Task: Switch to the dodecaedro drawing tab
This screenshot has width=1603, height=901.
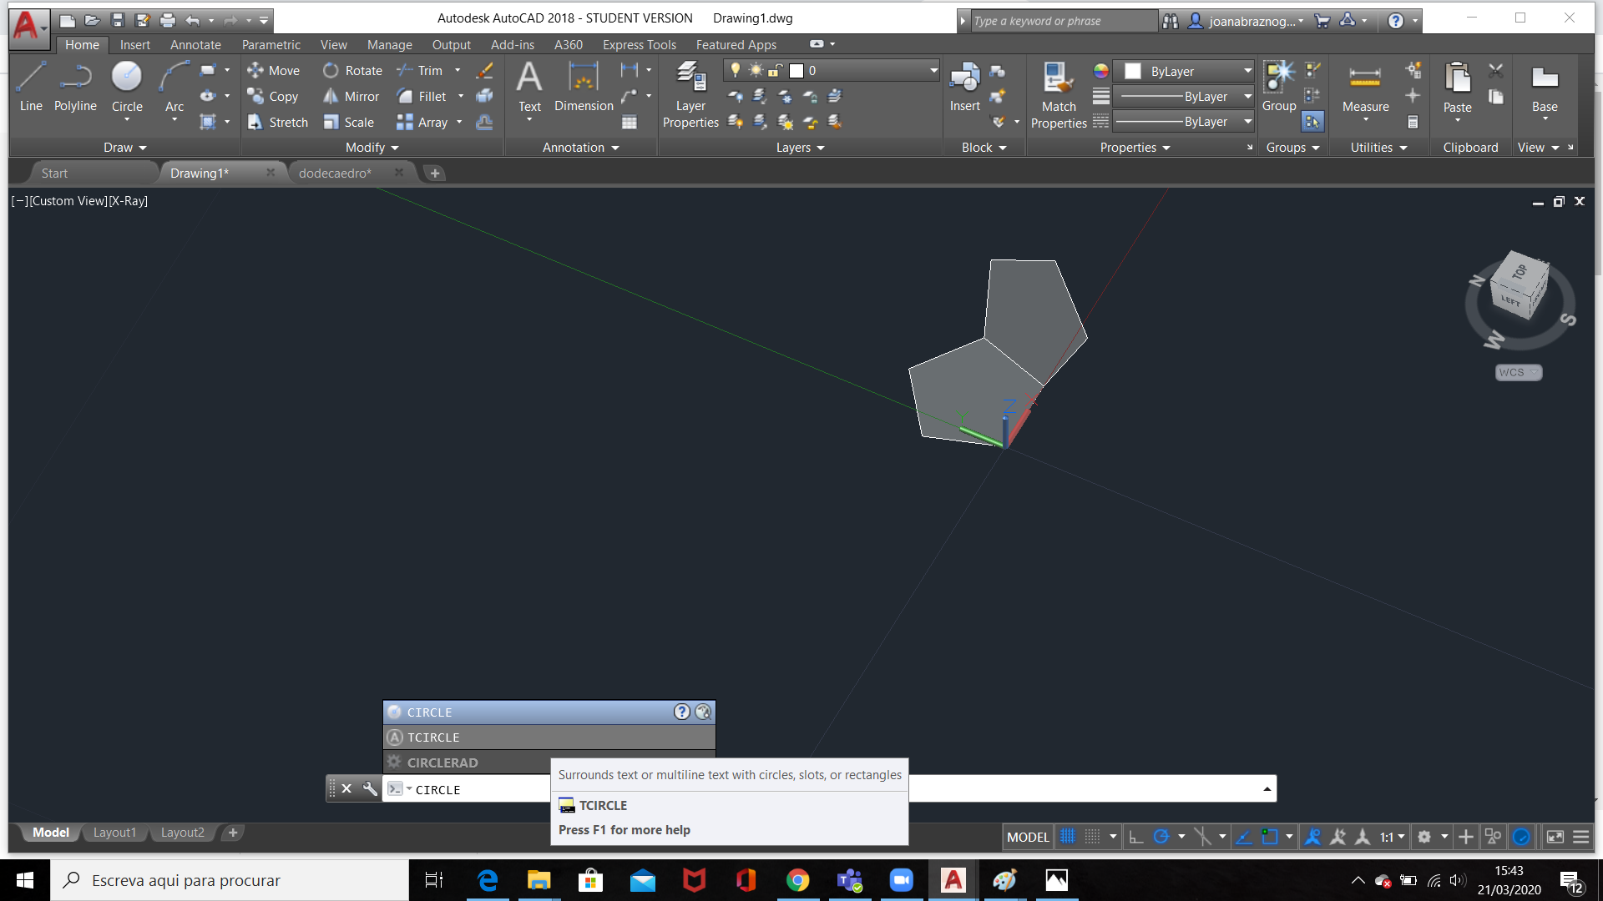Action: pyautogui.click(x=335, y=173)
